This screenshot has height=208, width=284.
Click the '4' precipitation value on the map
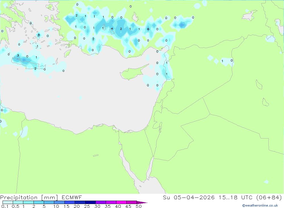tap(112, 29)
